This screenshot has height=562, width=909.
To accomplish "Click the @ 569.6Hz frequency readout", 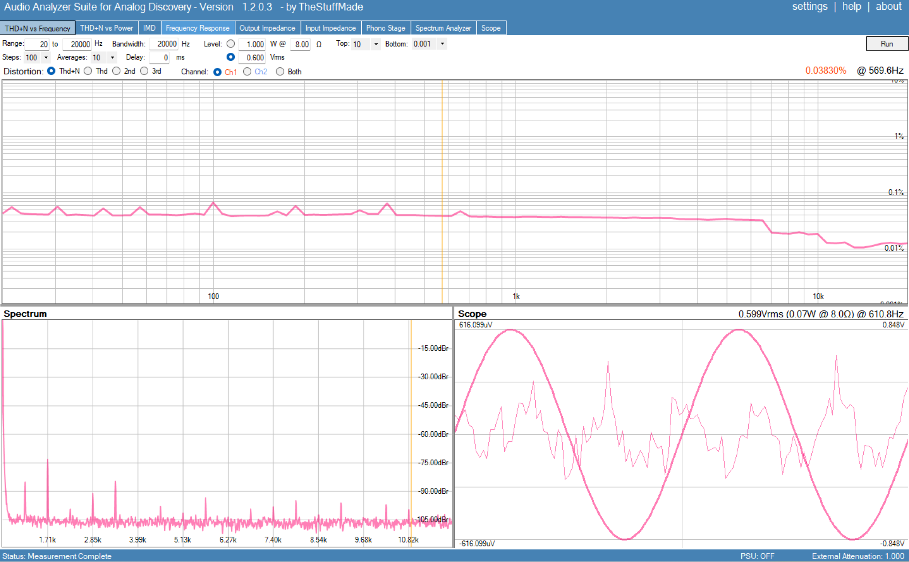I will coord(880,71).
